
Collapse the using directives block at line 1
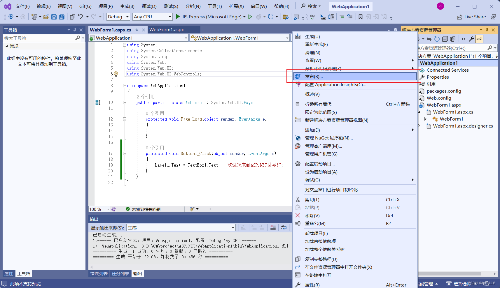coord(125,45)
